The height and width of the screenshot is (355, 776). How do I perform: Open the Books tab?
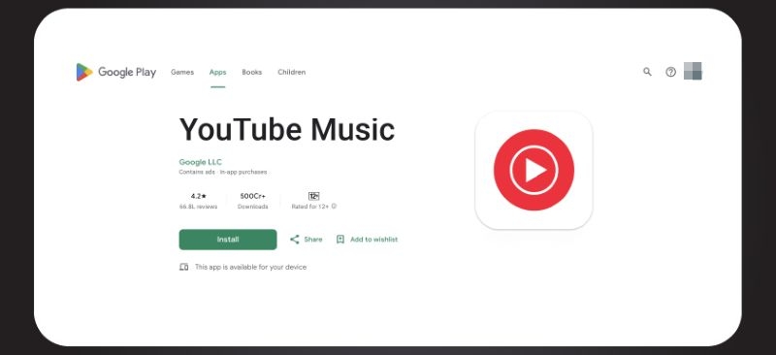pyautogui.click(x=252, y=73)
